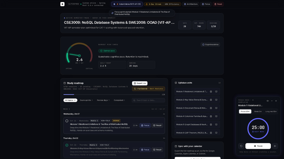The height and width of the screenshot is (159, 284).
Task: Click the lightning bolt app logo
Action: coord(62,4)
